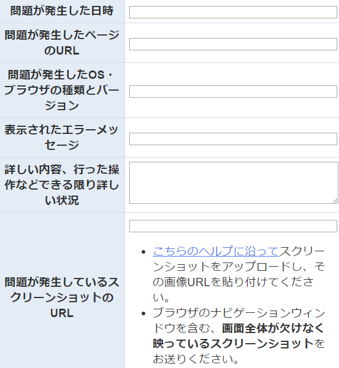Click the 表示されたエラーメッセージ label text
339x368 pixels.
pos(62,137)
